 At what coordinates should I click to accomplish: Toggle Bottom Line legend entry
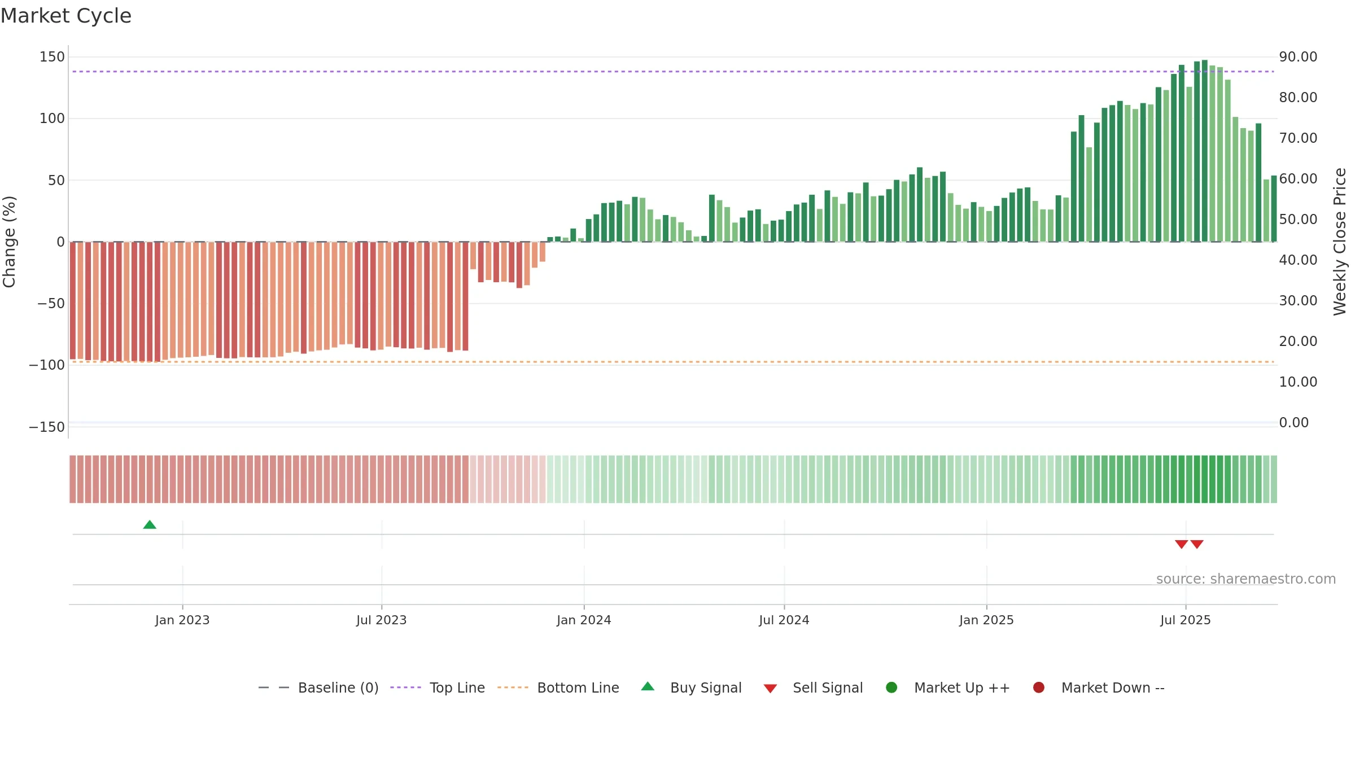pos(558,688)
